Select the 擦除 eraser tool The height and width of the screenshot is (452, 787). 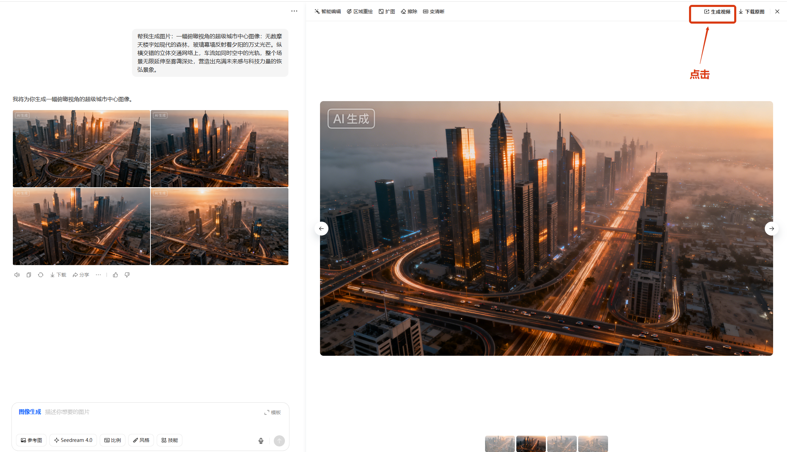click(x=409, y=11)
